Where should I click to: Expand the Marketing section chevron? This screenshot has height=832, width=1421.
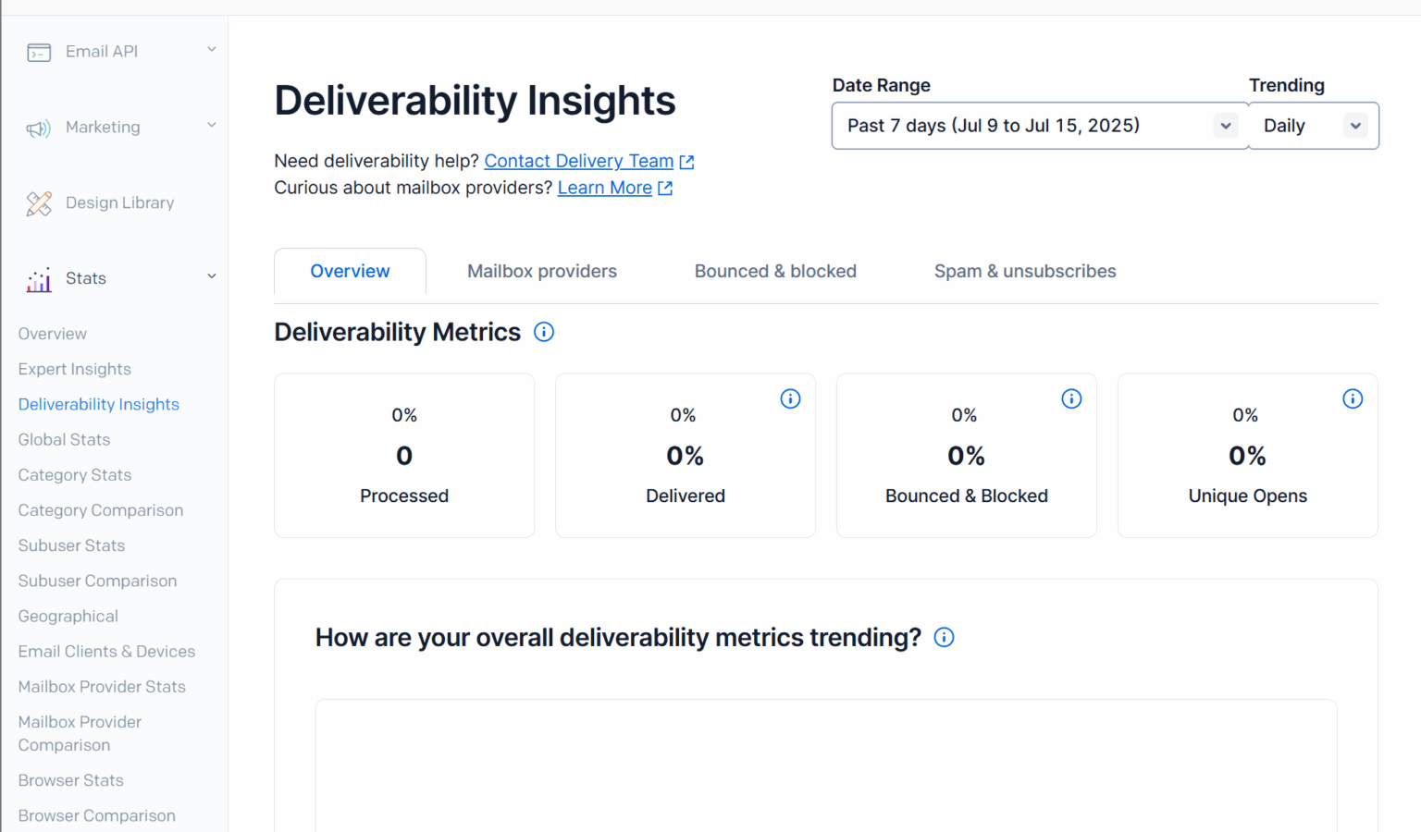point(212,125)
